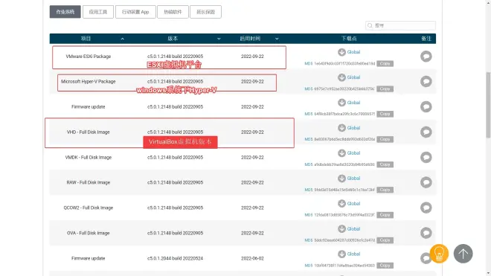491x276 pixels.
Task: Copy MD5 of VMware ESXi Package
Action: pyautogui.click(x=385, y=63)
